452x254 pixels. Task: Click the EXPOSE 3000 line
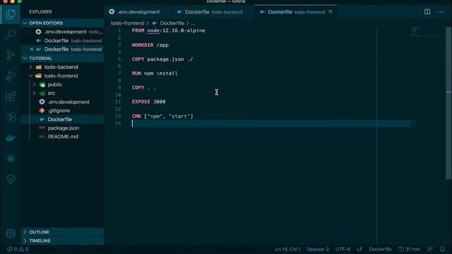[x=149, y=102]
